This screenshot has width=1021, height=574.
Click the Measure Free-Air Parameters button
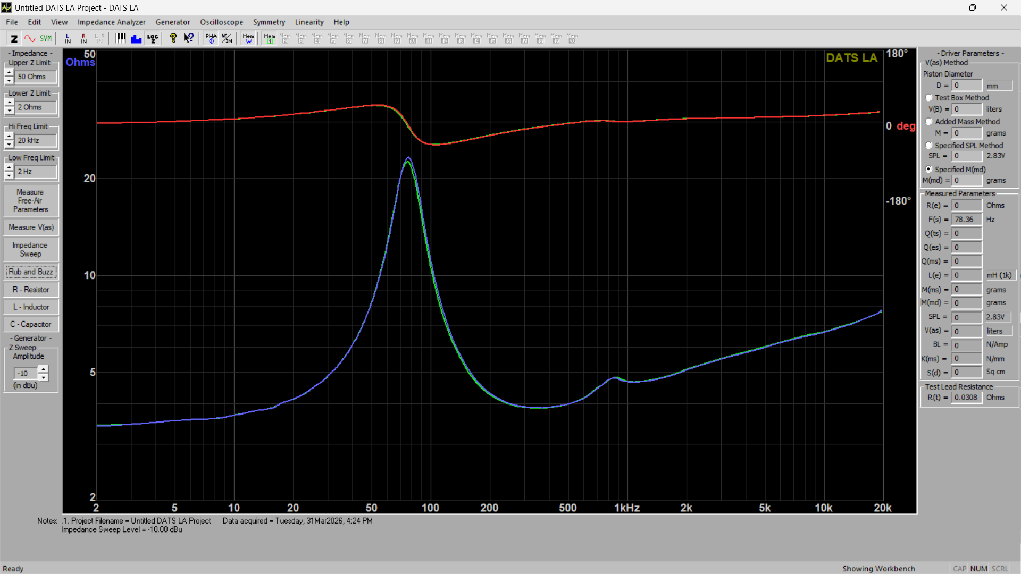(31, 201)
